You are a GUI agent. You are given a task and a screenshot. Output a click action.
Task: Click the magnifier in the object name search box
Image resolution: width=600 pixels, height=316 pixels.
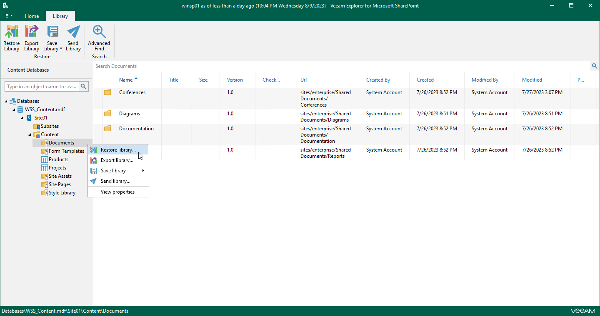[83, 86]
